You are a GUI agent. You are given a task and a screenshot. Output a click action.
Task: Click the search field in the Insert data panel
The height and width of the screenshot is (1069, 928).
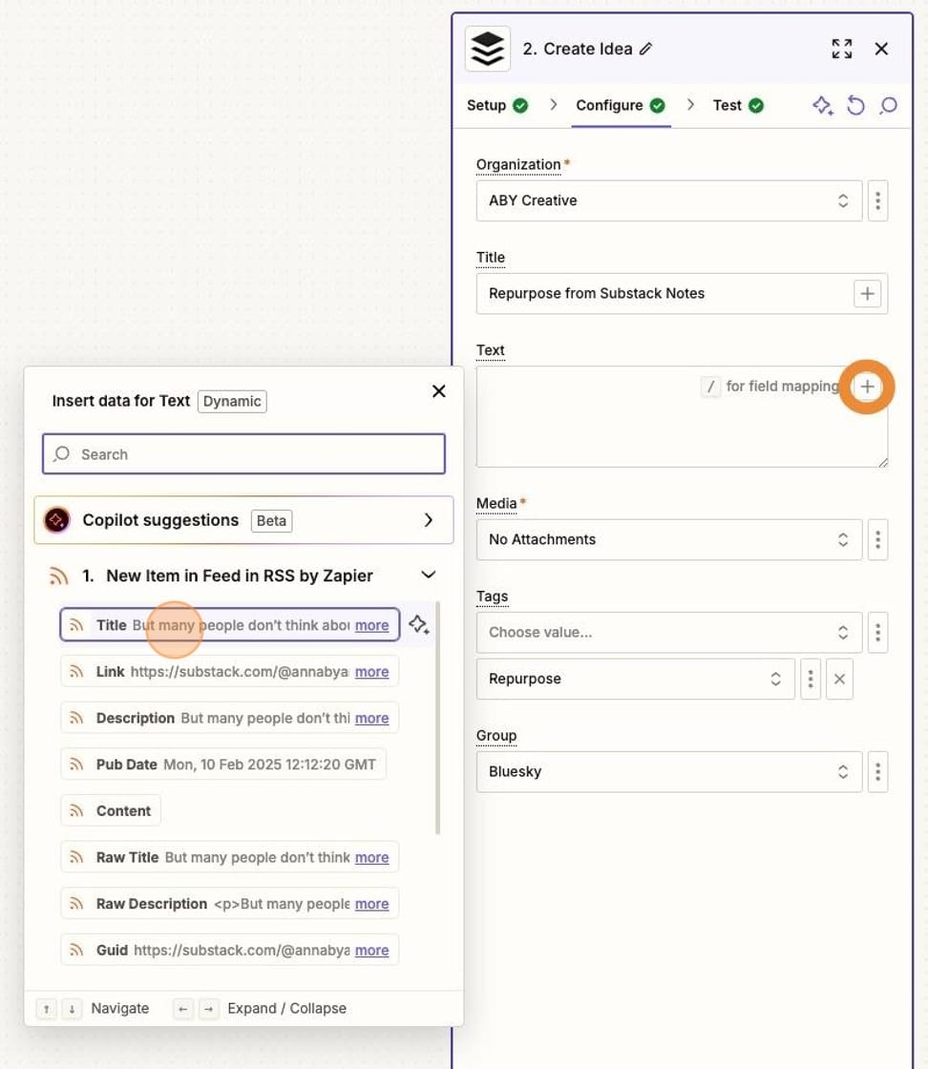(x=243, y=453)
